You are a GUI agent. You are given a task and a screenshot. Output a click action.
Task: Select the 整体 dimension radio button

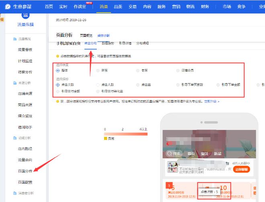[x=58, y=70]
